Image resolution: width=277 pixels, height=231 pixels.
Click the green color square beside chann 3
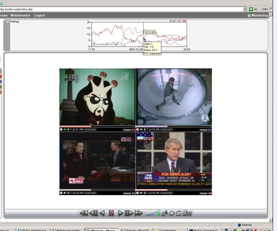pos(135,193)
